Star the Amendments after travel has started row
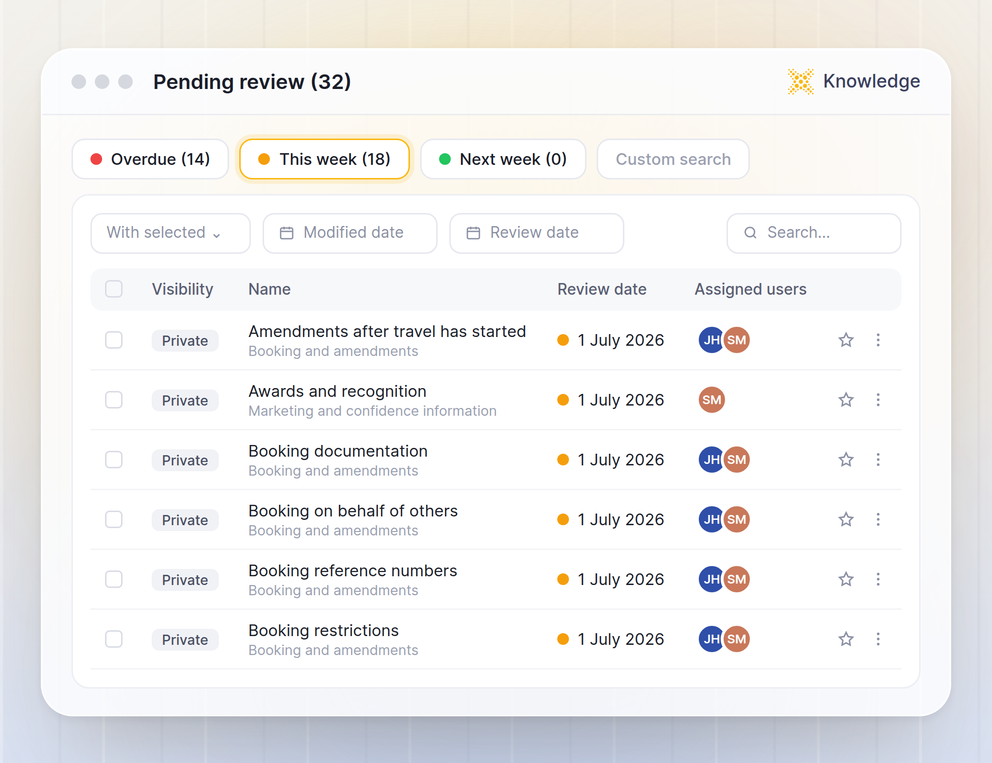The image size is (992, 763). (846, 340)
